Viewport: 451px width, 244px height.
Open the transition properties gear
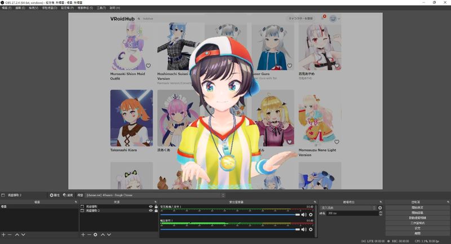pyautogui.click(x=380, y=208)
